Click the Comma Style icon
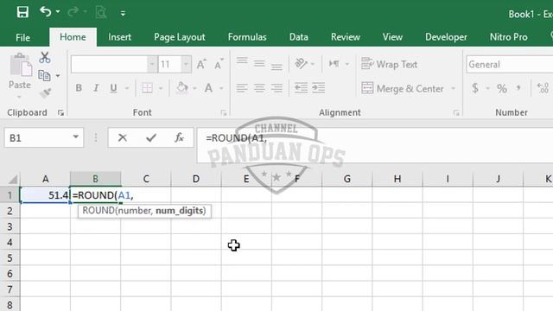 click(518, 88)
